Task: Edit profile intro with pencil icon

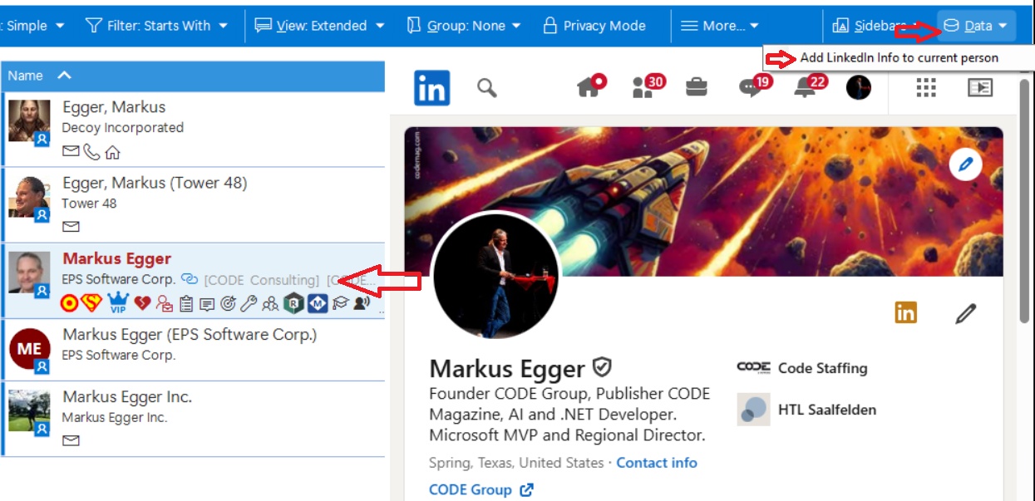Action: (965, 313)
